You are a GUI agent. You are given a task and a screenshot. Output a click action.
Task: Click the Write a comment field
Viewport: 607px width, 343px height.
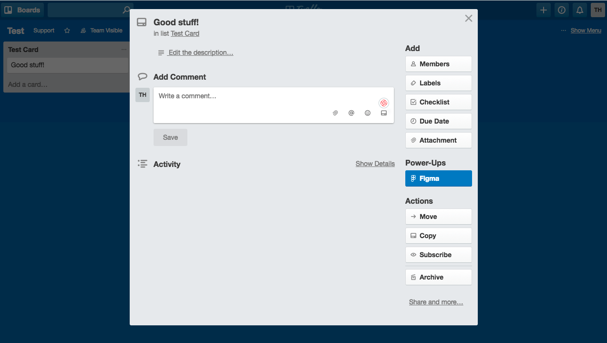(x=267, y=97)
